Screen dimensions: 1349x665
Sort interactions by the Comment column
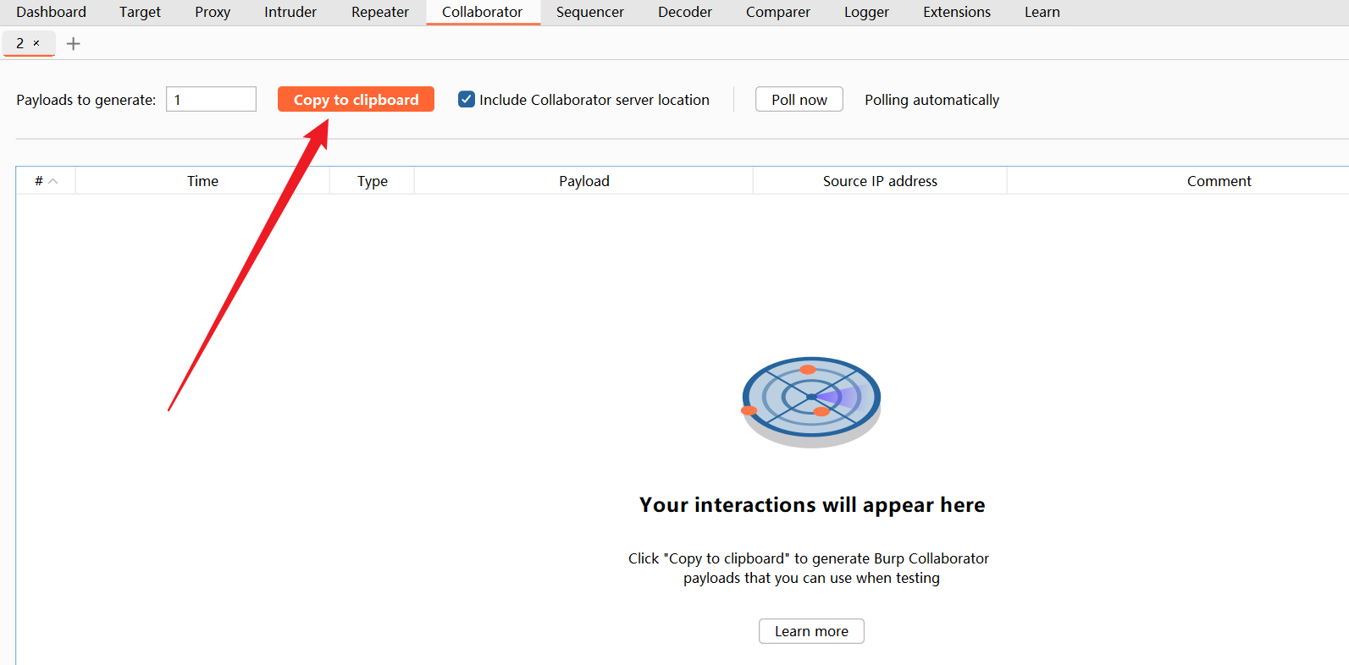click(1219, 181)
